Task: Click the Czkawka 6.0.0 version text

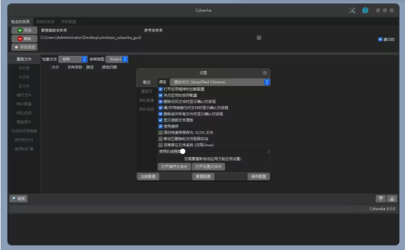Action: (382, 208)
